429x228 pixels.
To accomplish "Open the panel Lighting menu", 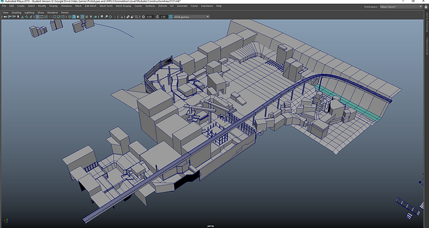I will coord(29,13).
